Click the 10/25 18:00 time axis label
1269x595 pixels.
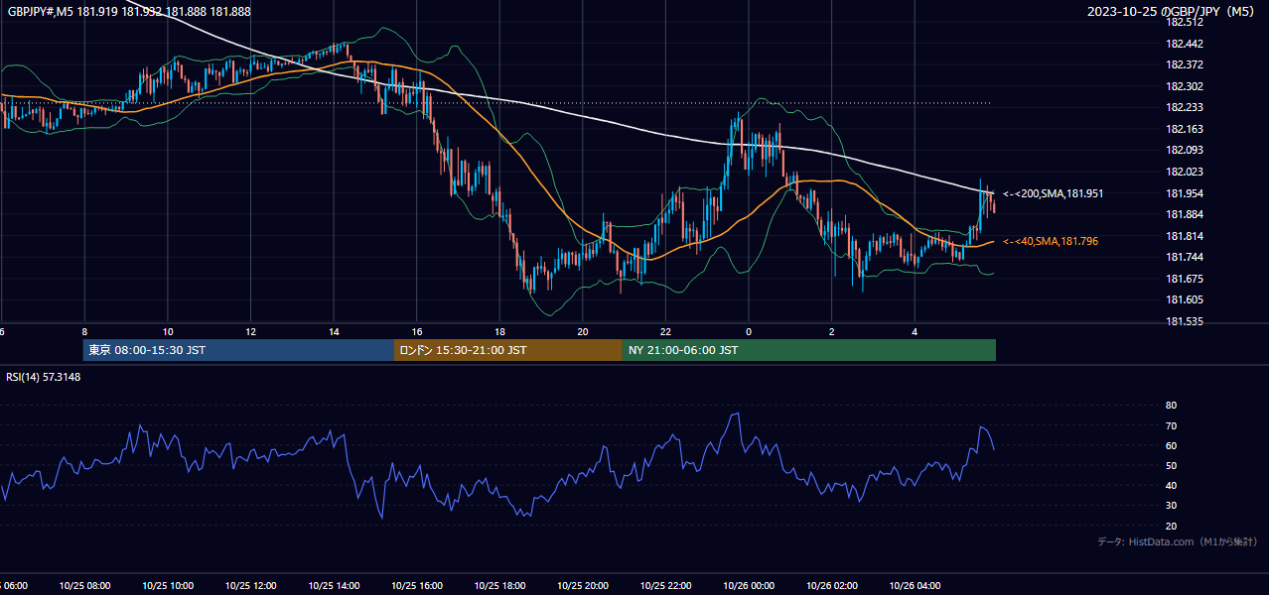coord(499,586)
